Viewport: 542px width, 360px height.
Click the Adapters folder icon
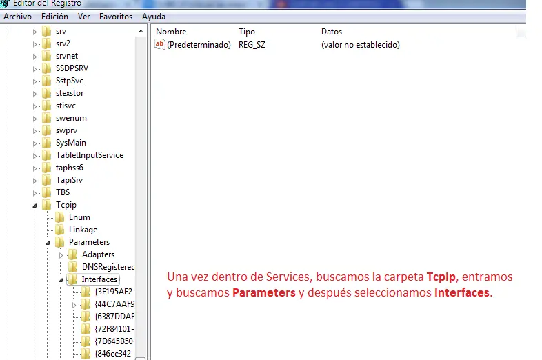pyautogui.click(x=73, y=254)
